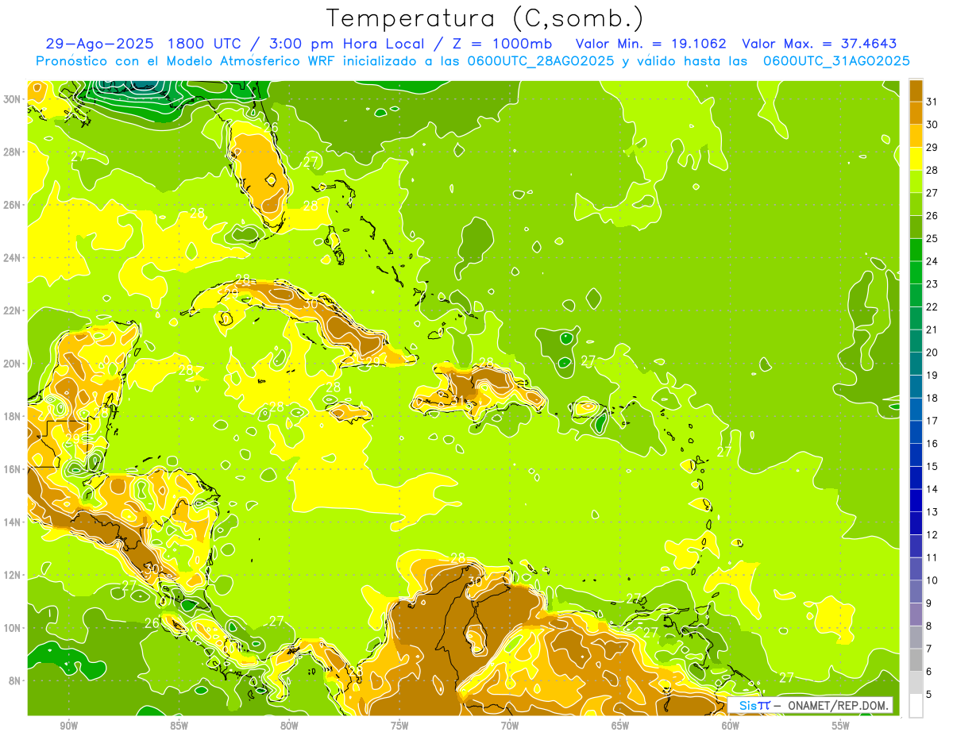Click legend value "31" on the color scale
The width and height of the screenshot is (953, 736).
[932, 102]
